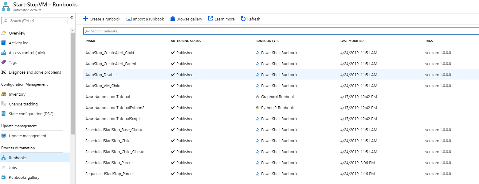Click the Create a runbook plus icon

point(86,19)
